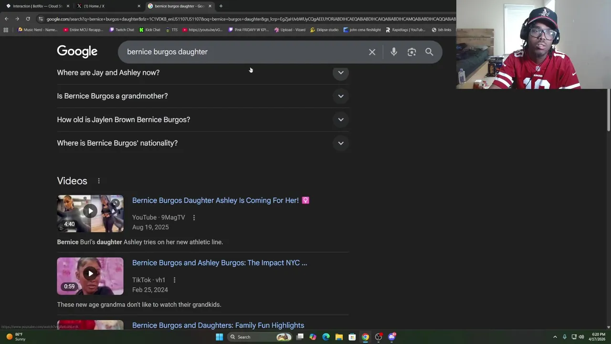The width and height of the screenshot is (611, 344).
Task: Open Discord from the taskbar
Action: pyautogui.click(x=391, y=337)
